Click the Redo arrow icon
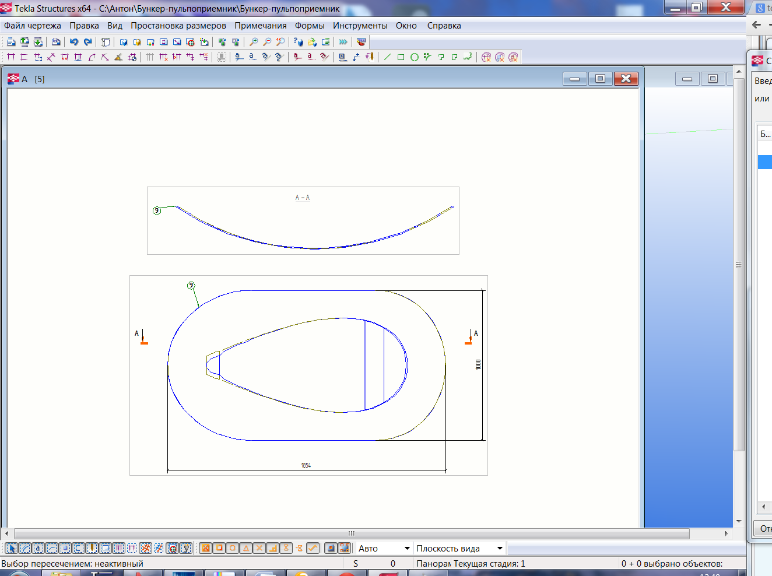 (x=87, y=42)
